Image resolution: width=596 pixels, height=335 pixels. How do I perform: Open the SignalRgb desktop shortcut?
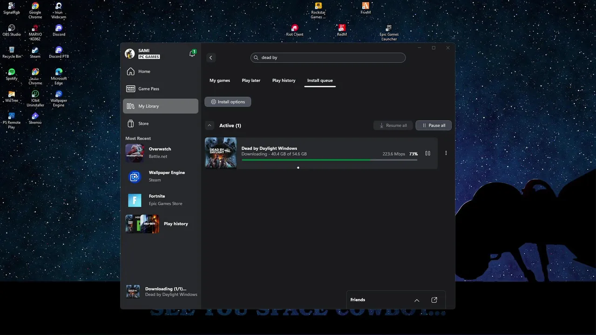tap(12, 8)
